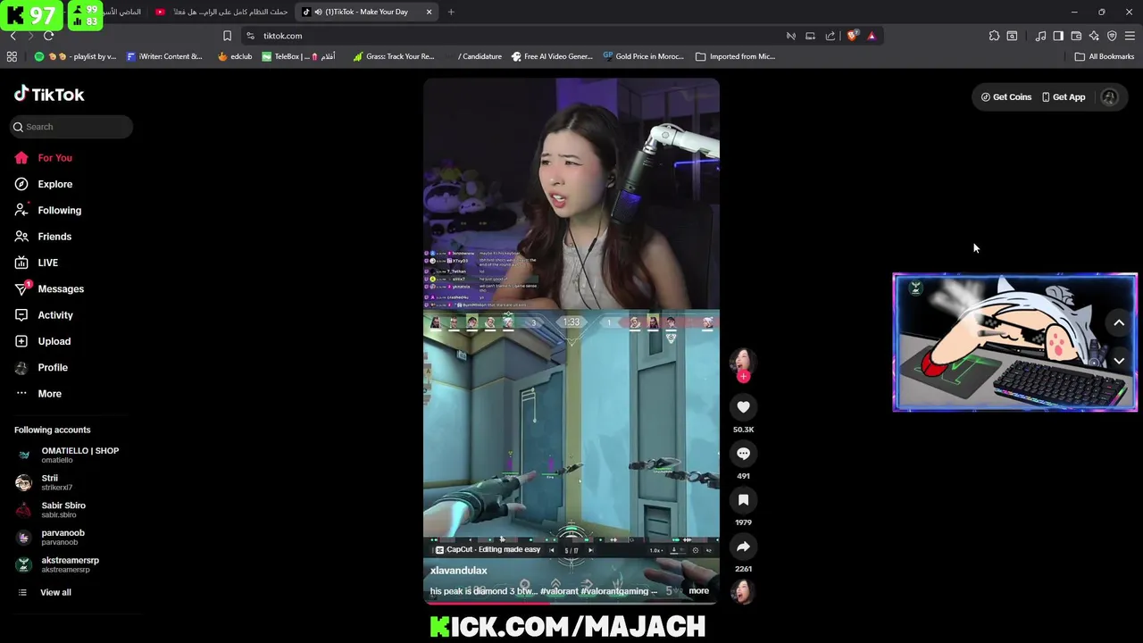
Task: Open the Spotify playlist bookmark
Action: (x=75, y=56)
